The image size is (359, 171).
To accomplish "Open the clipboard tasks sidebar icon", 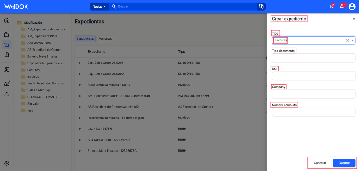I will [x=7, y=55].
